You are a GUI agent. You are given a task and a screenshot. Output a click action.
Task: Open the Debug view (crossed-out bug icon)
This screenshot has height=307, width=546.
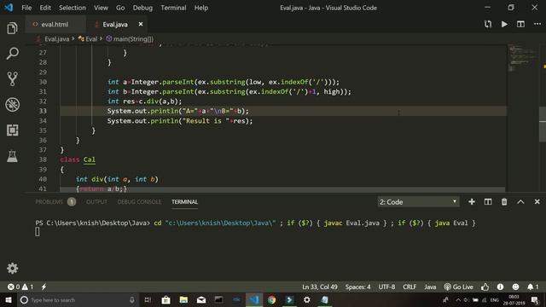pyautogui.click(x=12, y=104)
